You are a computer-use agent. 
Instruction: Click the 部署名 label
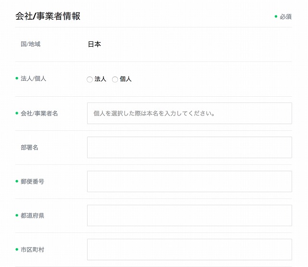pyautogui.click(x=29, y=147)
